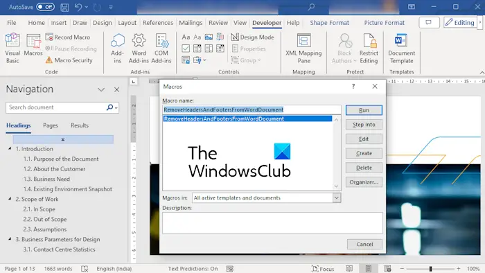Open Macro Security settings

(x=69, y=60)
